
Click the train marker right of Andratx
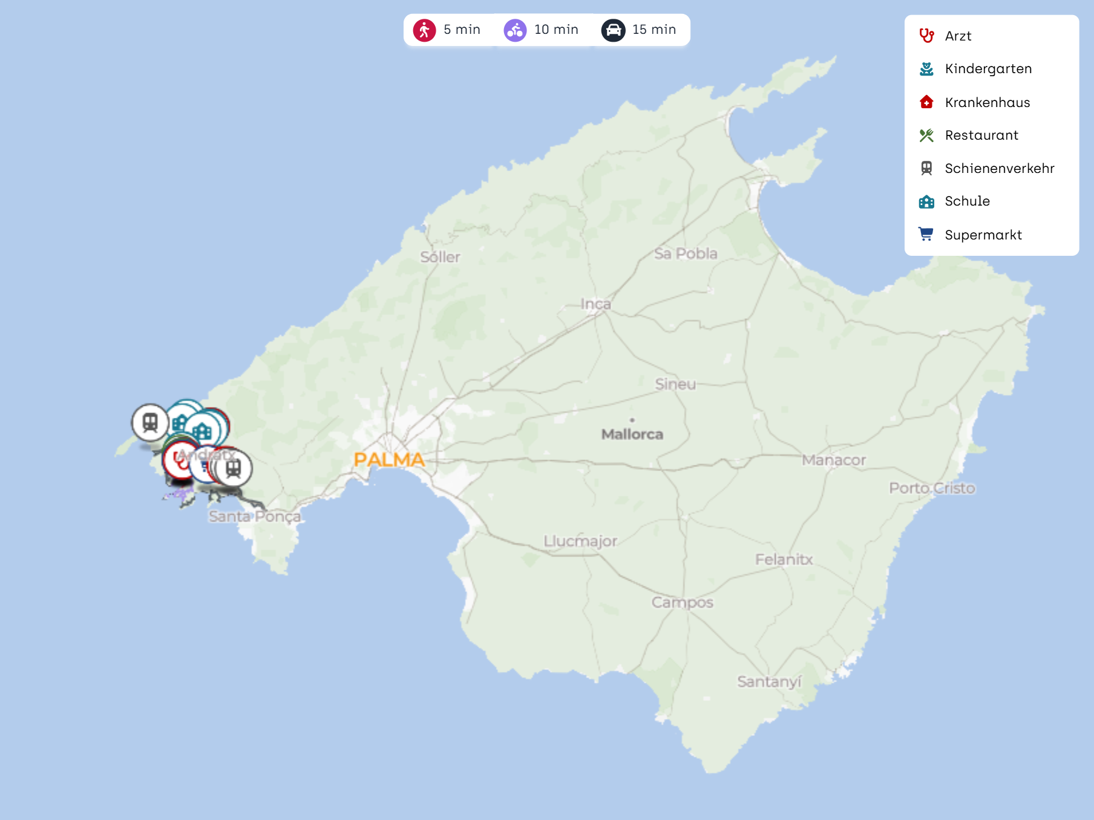click(234, 469)
